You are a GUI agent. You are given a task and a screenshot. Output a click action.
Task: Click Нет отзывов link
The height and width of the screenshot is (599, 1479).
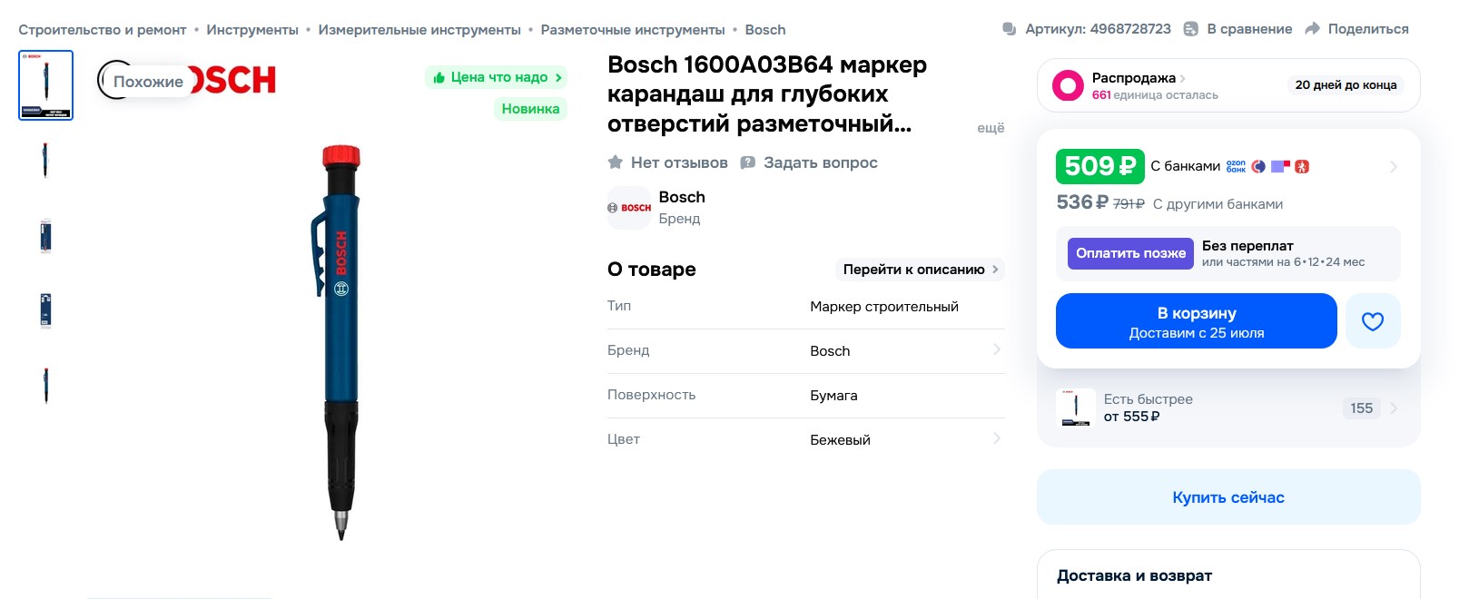(x=679, y=162)
